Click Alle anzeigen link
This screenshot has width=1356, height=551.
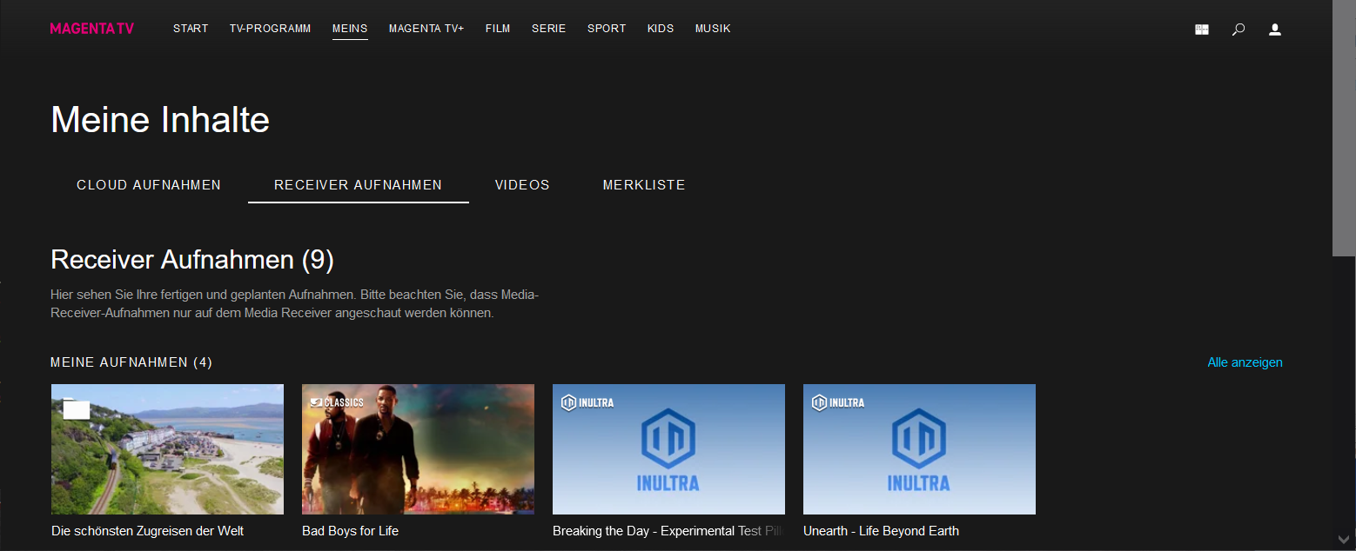tap(1245, 362)
